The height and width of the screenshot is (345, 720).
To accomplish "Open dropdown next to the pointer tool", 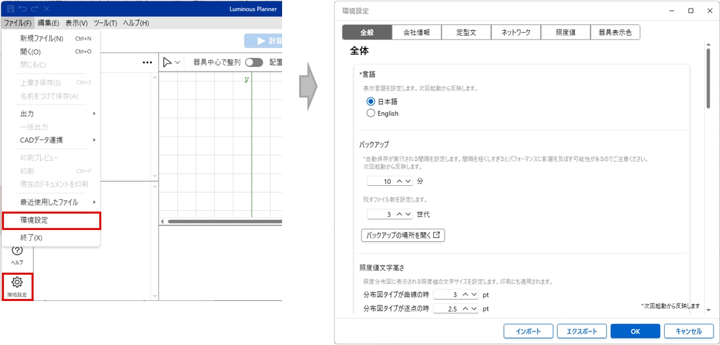I will [x=178, y=62].
